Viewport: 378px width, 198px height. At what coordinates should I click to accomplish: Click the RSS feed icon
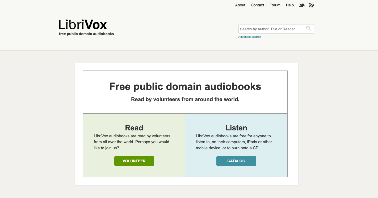pos(311,5)
